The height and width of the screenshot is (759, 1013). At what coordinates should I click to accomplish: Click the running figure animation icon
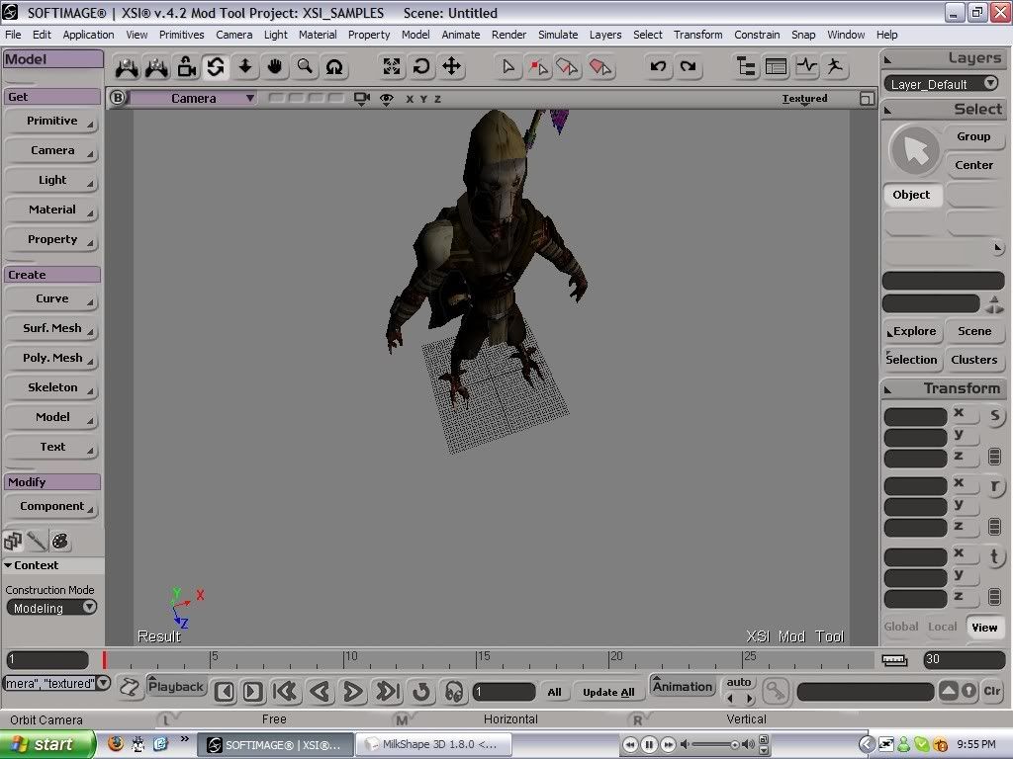pos(836,66)
